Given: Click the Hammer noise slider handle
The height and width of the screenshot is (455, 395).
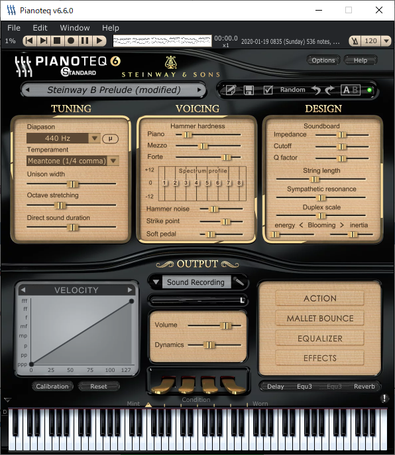Looking at the screenshot, I should pos(213,209).
